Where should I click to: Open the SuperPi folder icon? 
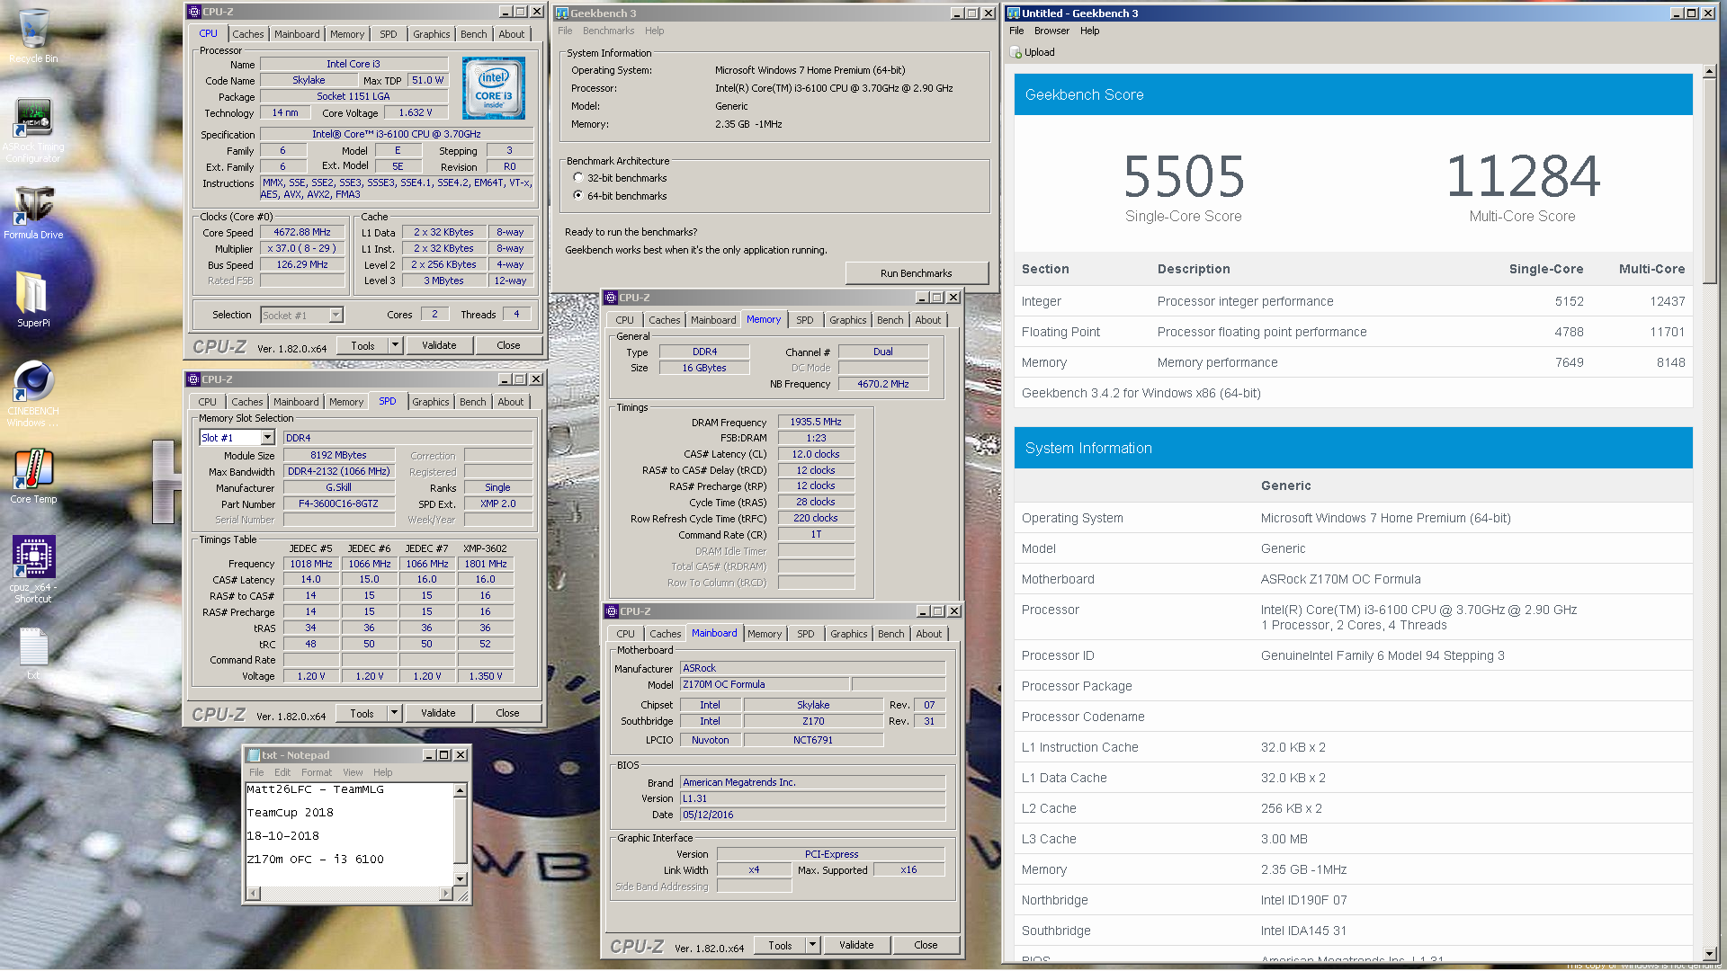click(33, 298)
